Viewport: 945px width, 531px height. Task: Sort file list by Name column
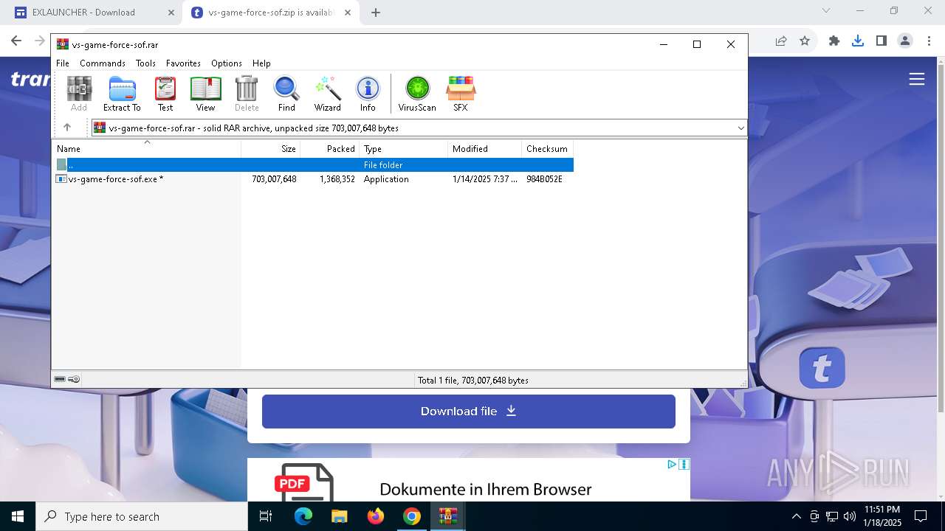click(146, 149)
